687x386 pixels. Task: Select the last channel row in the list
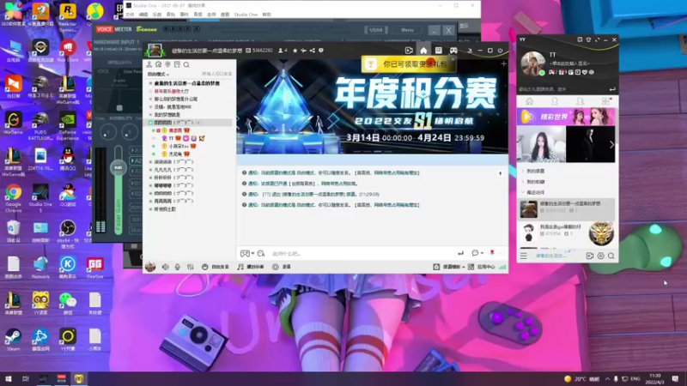click(165, 209)
